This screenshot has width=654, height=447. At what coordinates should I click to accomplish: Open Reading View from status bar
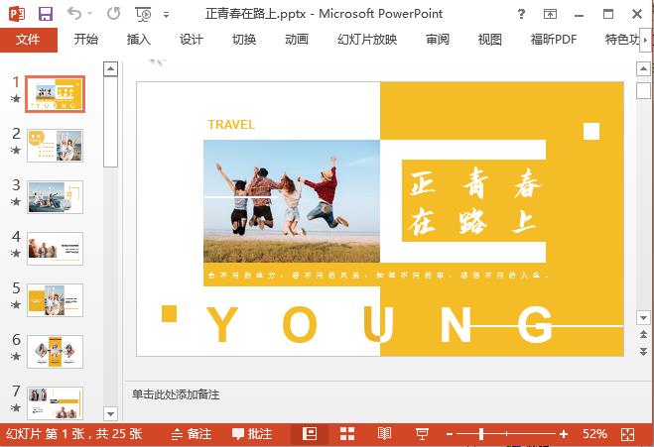[x=384, y=434]
